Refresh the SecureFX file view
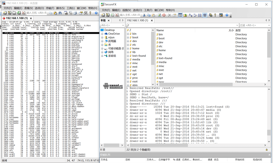273x163 pixels. pyautogui.click(x=159, y=15)
